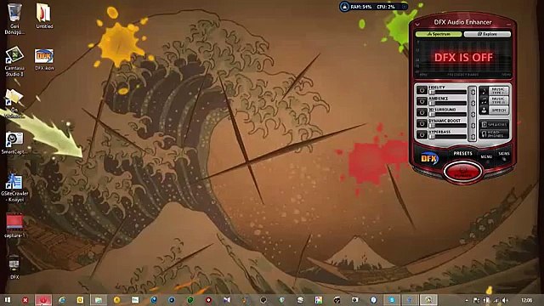Open the SmartCapture desktop shortcut
This screenshot has height=306, width=544.
pos(14,143)
